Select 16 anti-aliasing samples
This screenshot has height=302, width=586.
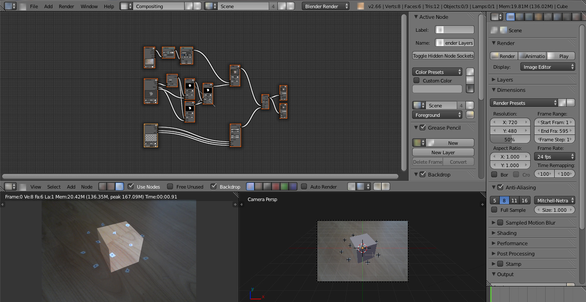coord(524,201)
